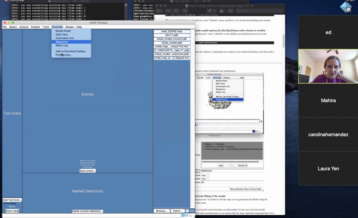This screenshot has height=218, width=358.
Task: Open the Help menu in Chimera
Action: click(79, 27)
